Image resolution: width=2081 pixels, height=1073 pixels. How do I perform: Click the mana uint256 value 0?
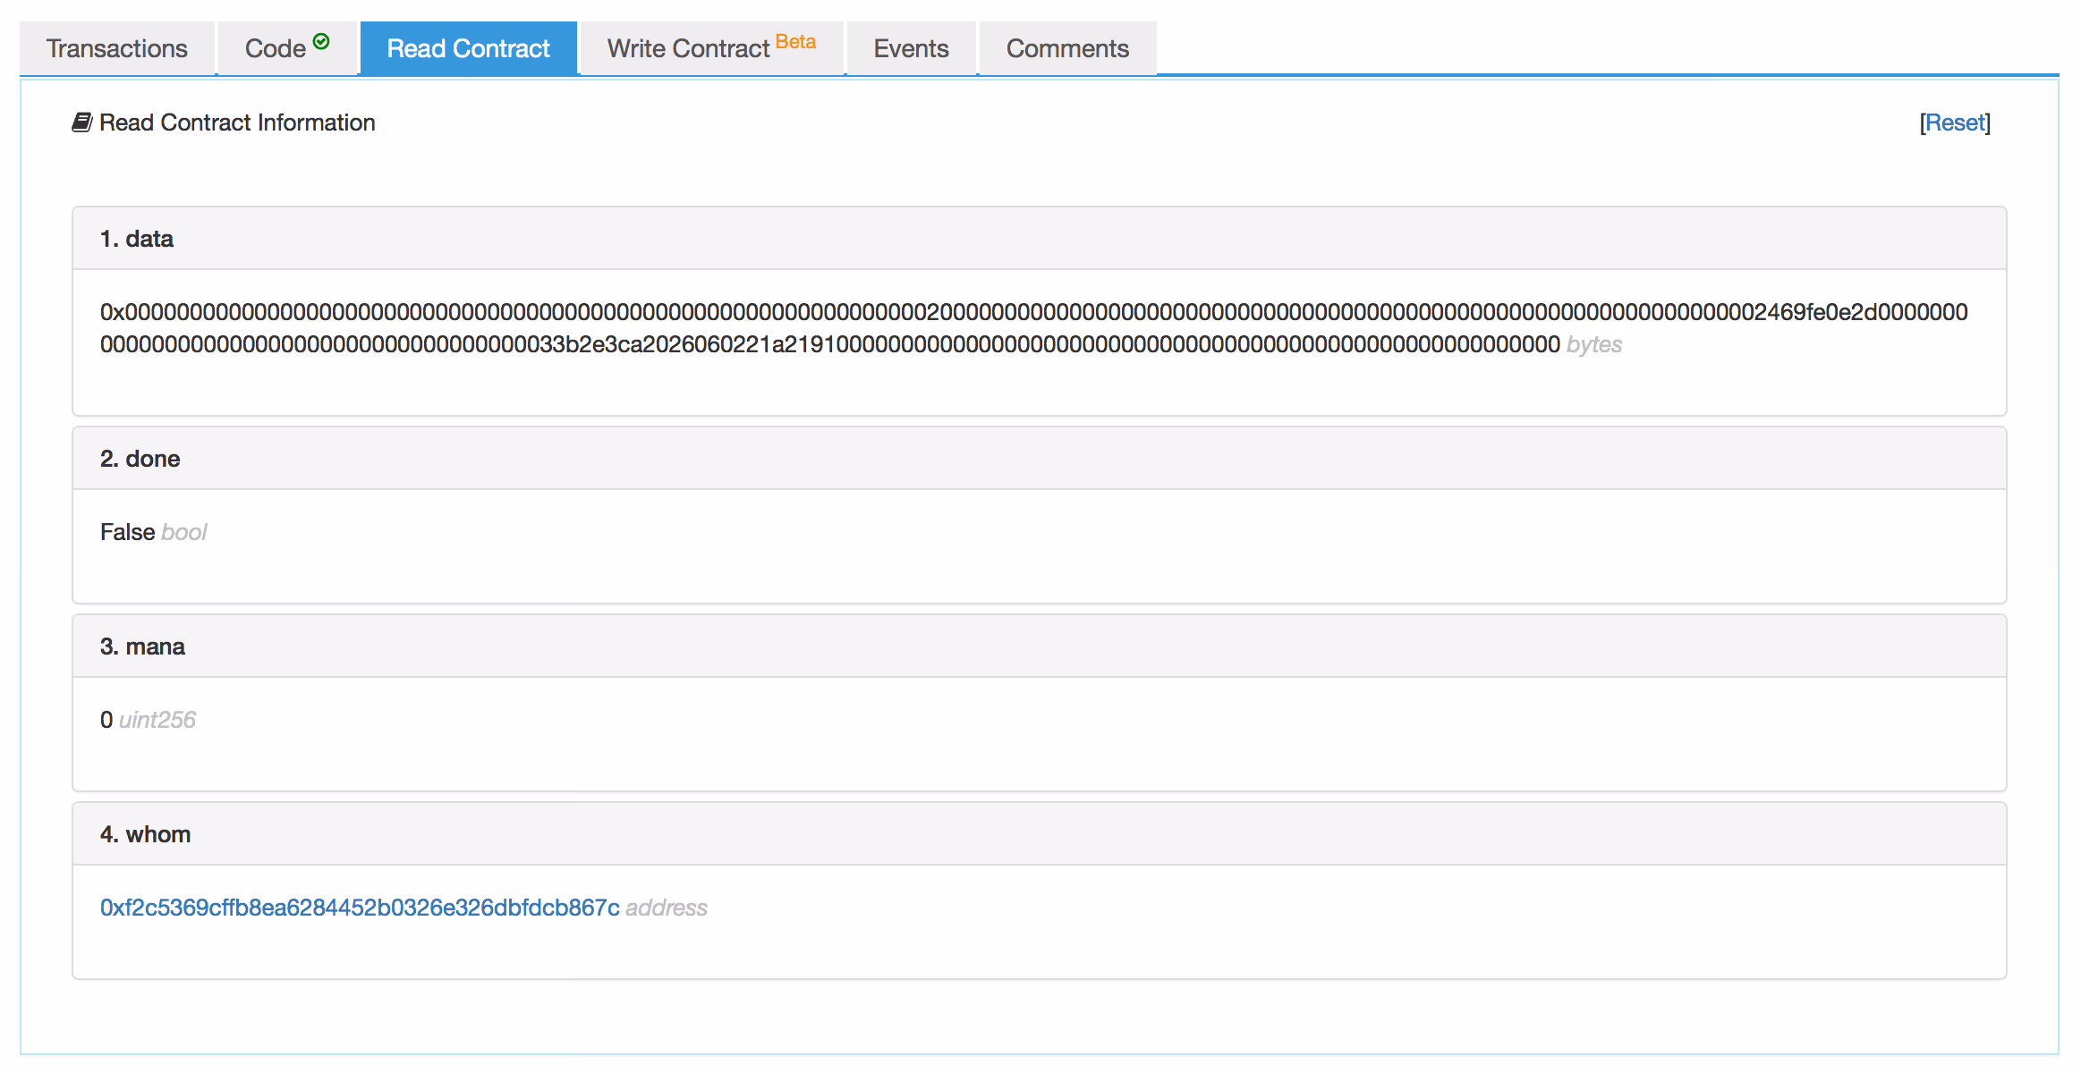click(106, 720)
